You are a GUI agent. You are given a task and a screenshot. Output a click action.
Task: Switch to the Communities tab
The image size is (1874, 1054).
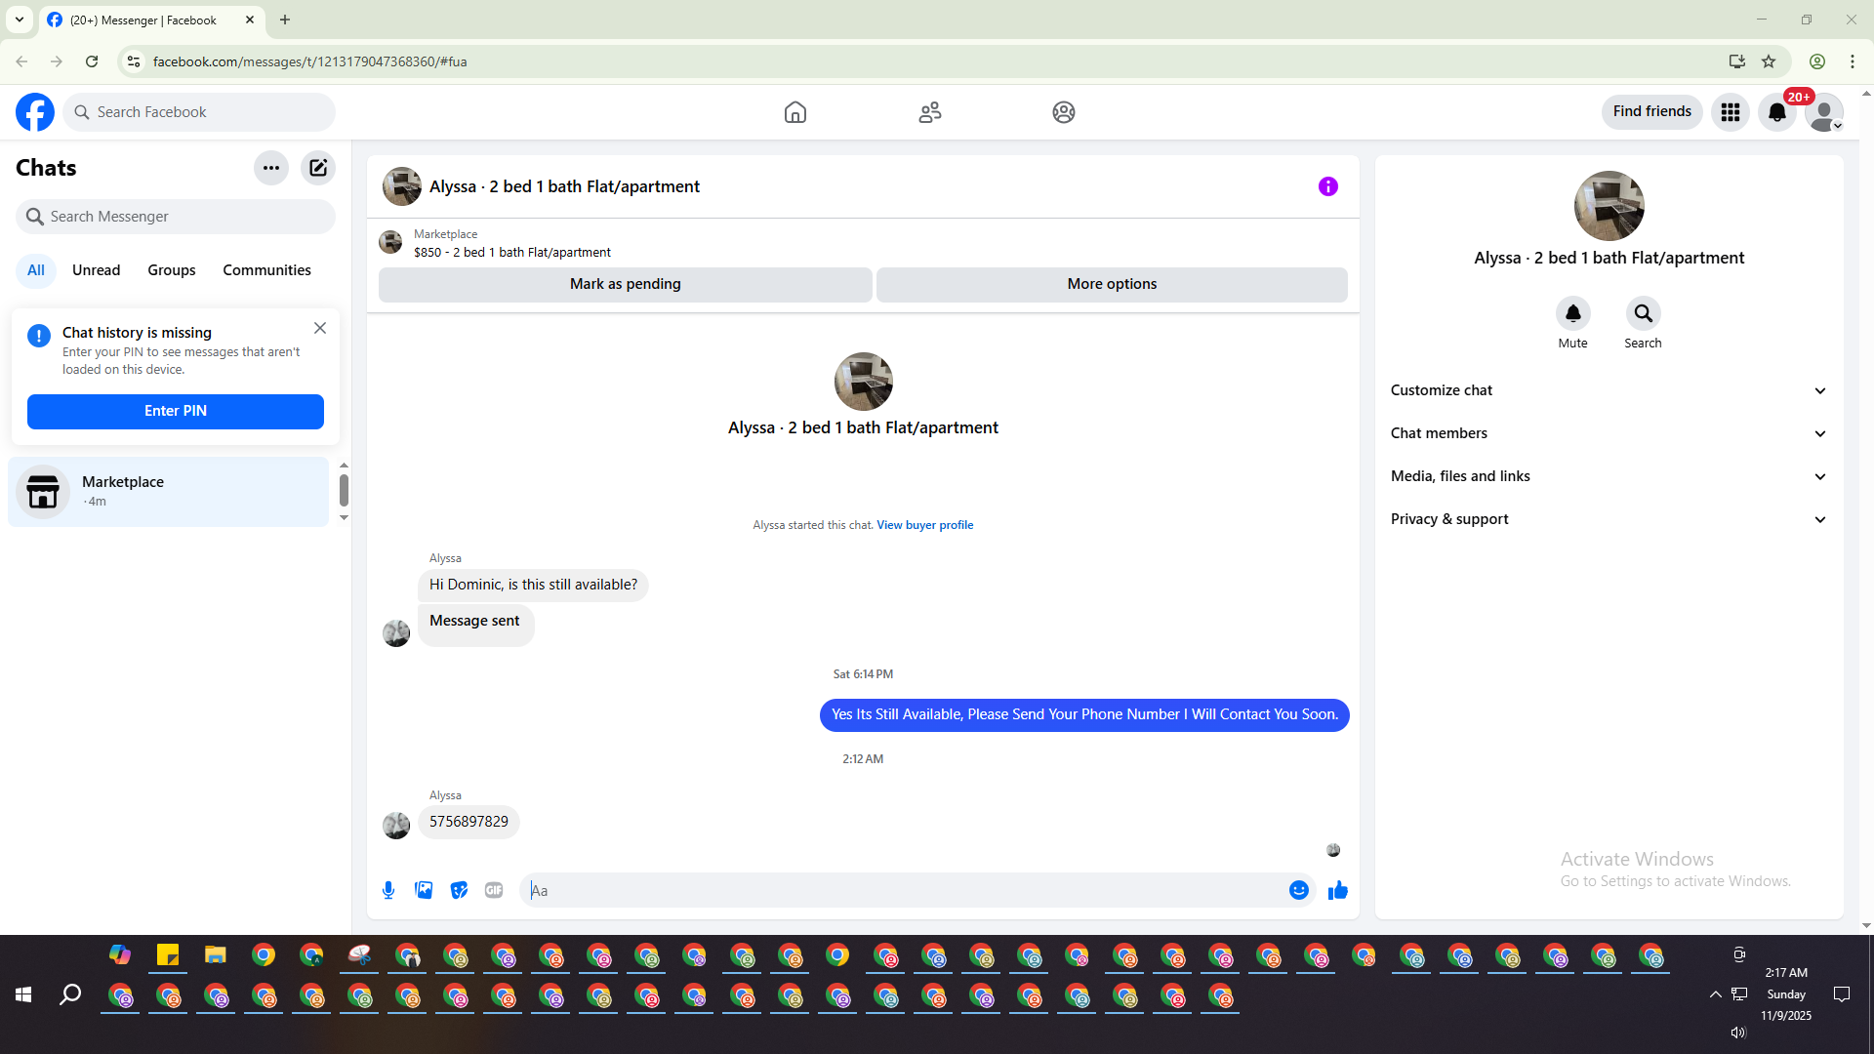click(x=266, y=270)
